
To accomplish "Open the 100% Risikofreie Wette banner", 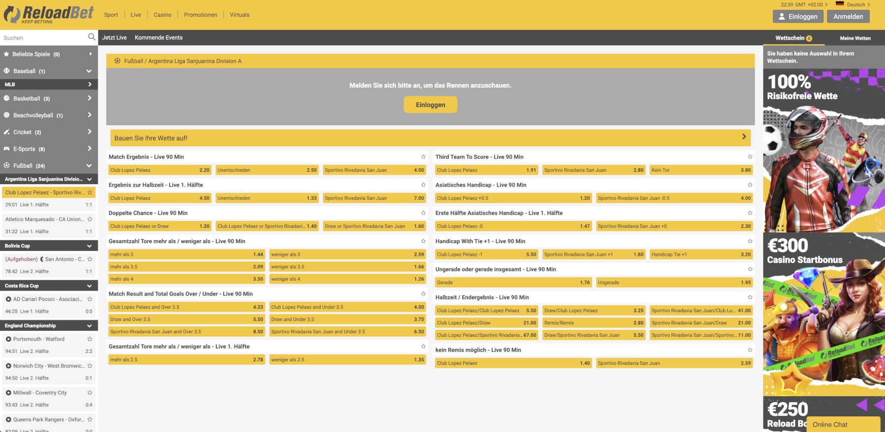I will click(x=824, y=150).
